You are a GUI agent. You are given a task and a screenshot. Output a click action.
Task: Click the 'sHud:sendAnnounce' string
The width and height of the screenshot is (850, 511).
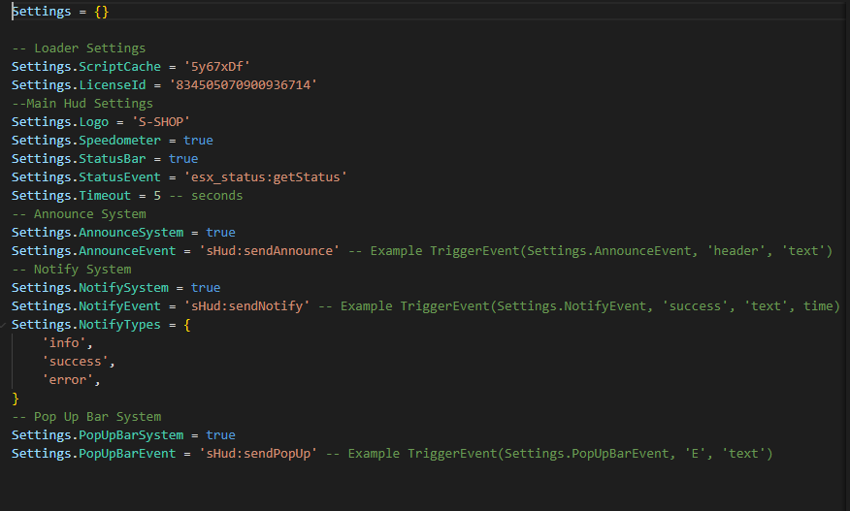pyautogui.click(x=267, y=251)
